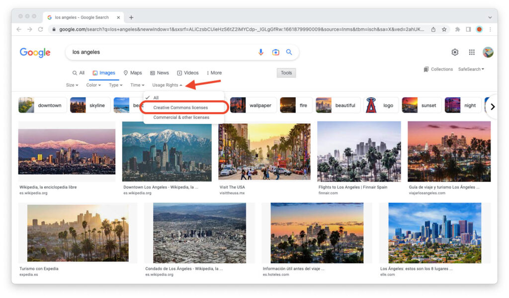The height and width of the screenshot is (298, 509).
Task: Open the Google account avatar
Action: click(488, 52)
